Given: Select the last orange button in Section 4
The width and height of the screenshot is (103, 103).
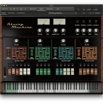Looking at the screenshot, I should [96, 72].
